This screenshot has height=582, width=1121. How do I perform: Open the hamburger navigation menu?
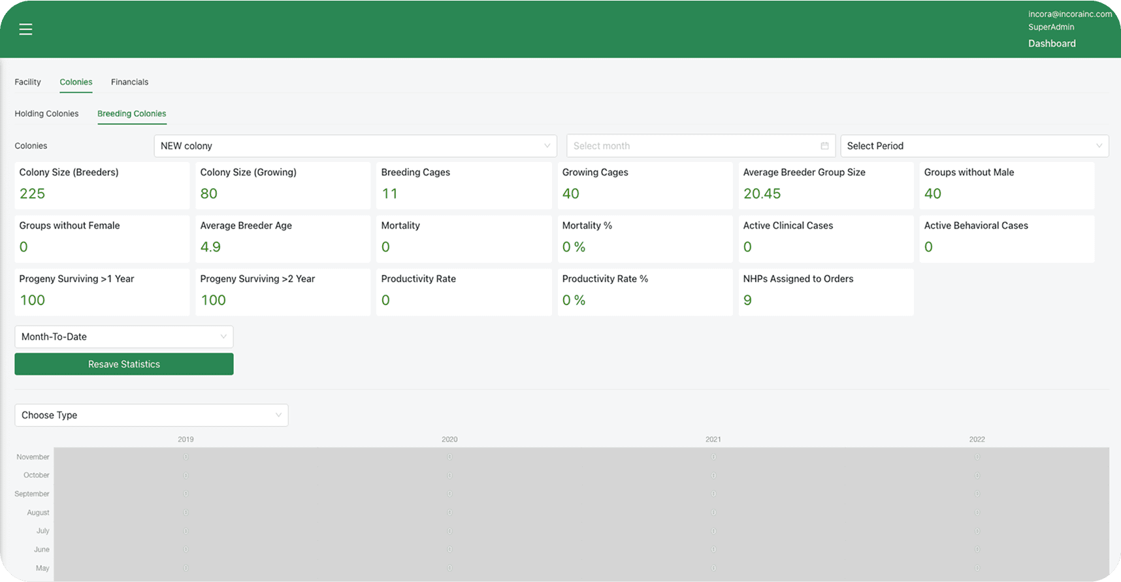tap(25, 29)
